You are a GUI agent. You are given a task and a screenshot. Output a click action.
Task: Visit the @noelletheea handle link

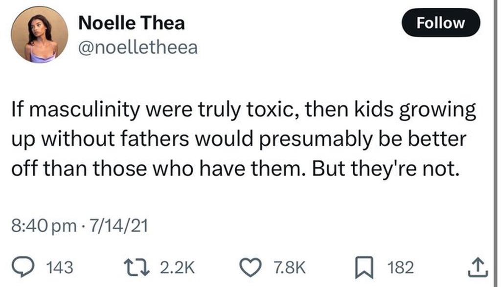click(137, 48)
